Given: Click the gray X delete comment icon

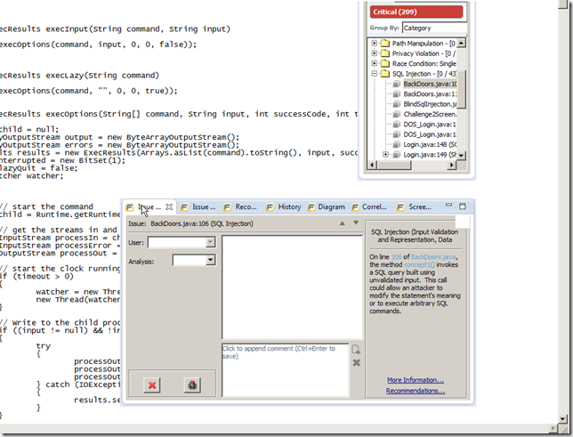Looking at the screenshot, I should (x=357, y=363).
